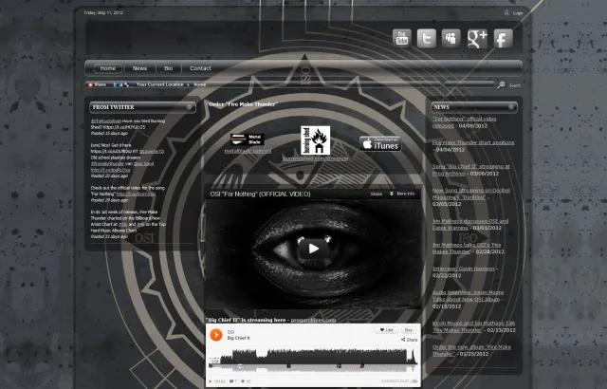
Task: Collapse the News panel toggle
Action: pos(511,107)
